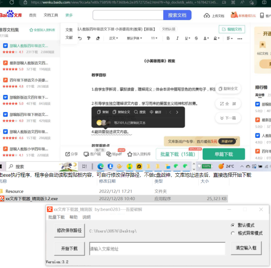Click the weather 24°C tray widget

pyautogui.click(x=226, y=167)
